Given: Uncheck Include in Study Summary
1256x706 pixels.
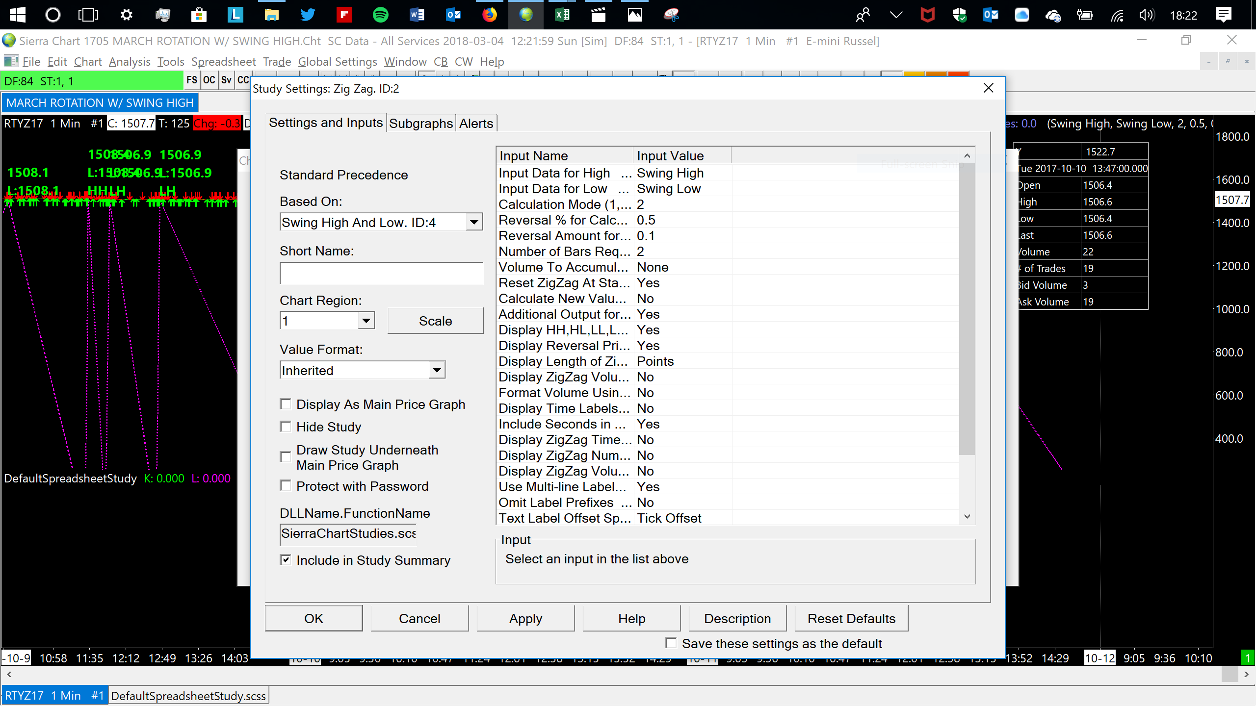Looking at the screenshot, I should 286,560.
